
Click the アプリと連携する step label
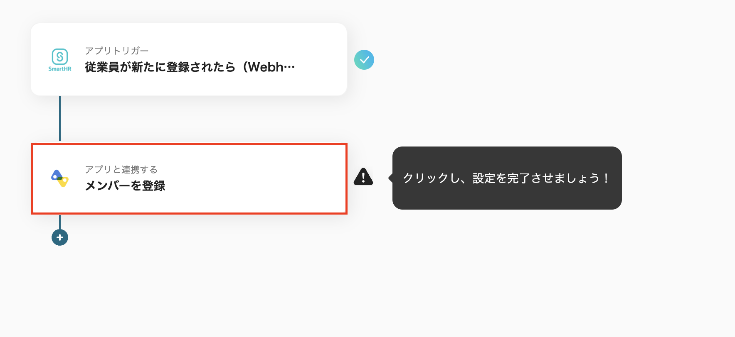point(121,169)
